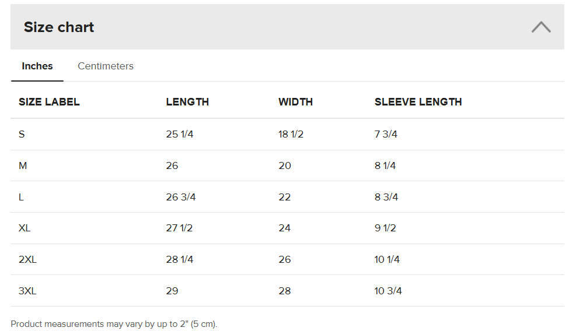Click the product measurements disclaimer text
Image resolution: width=576 pixels, height=331 pixels.
pos(114,324)
